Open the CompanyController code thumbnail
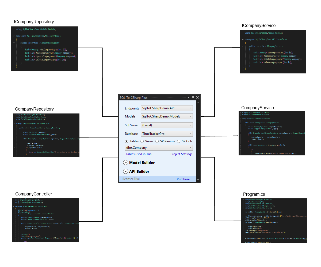The image size is (321, 267). click(45, 220)
